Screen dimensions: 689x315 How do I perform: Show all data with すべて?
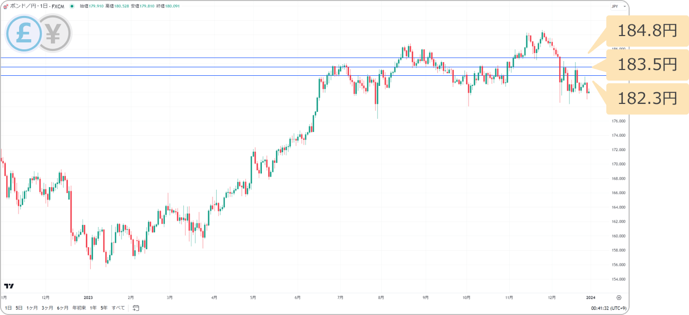[118, 308]
